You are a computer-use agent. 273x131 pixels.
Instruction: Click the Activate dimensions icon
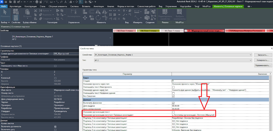74,12
